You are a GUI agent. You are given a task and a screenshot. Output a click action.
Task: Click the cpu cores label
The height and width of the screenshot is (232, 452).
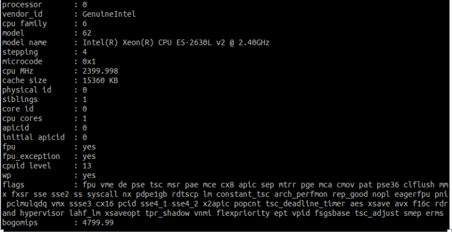(22, 118)
